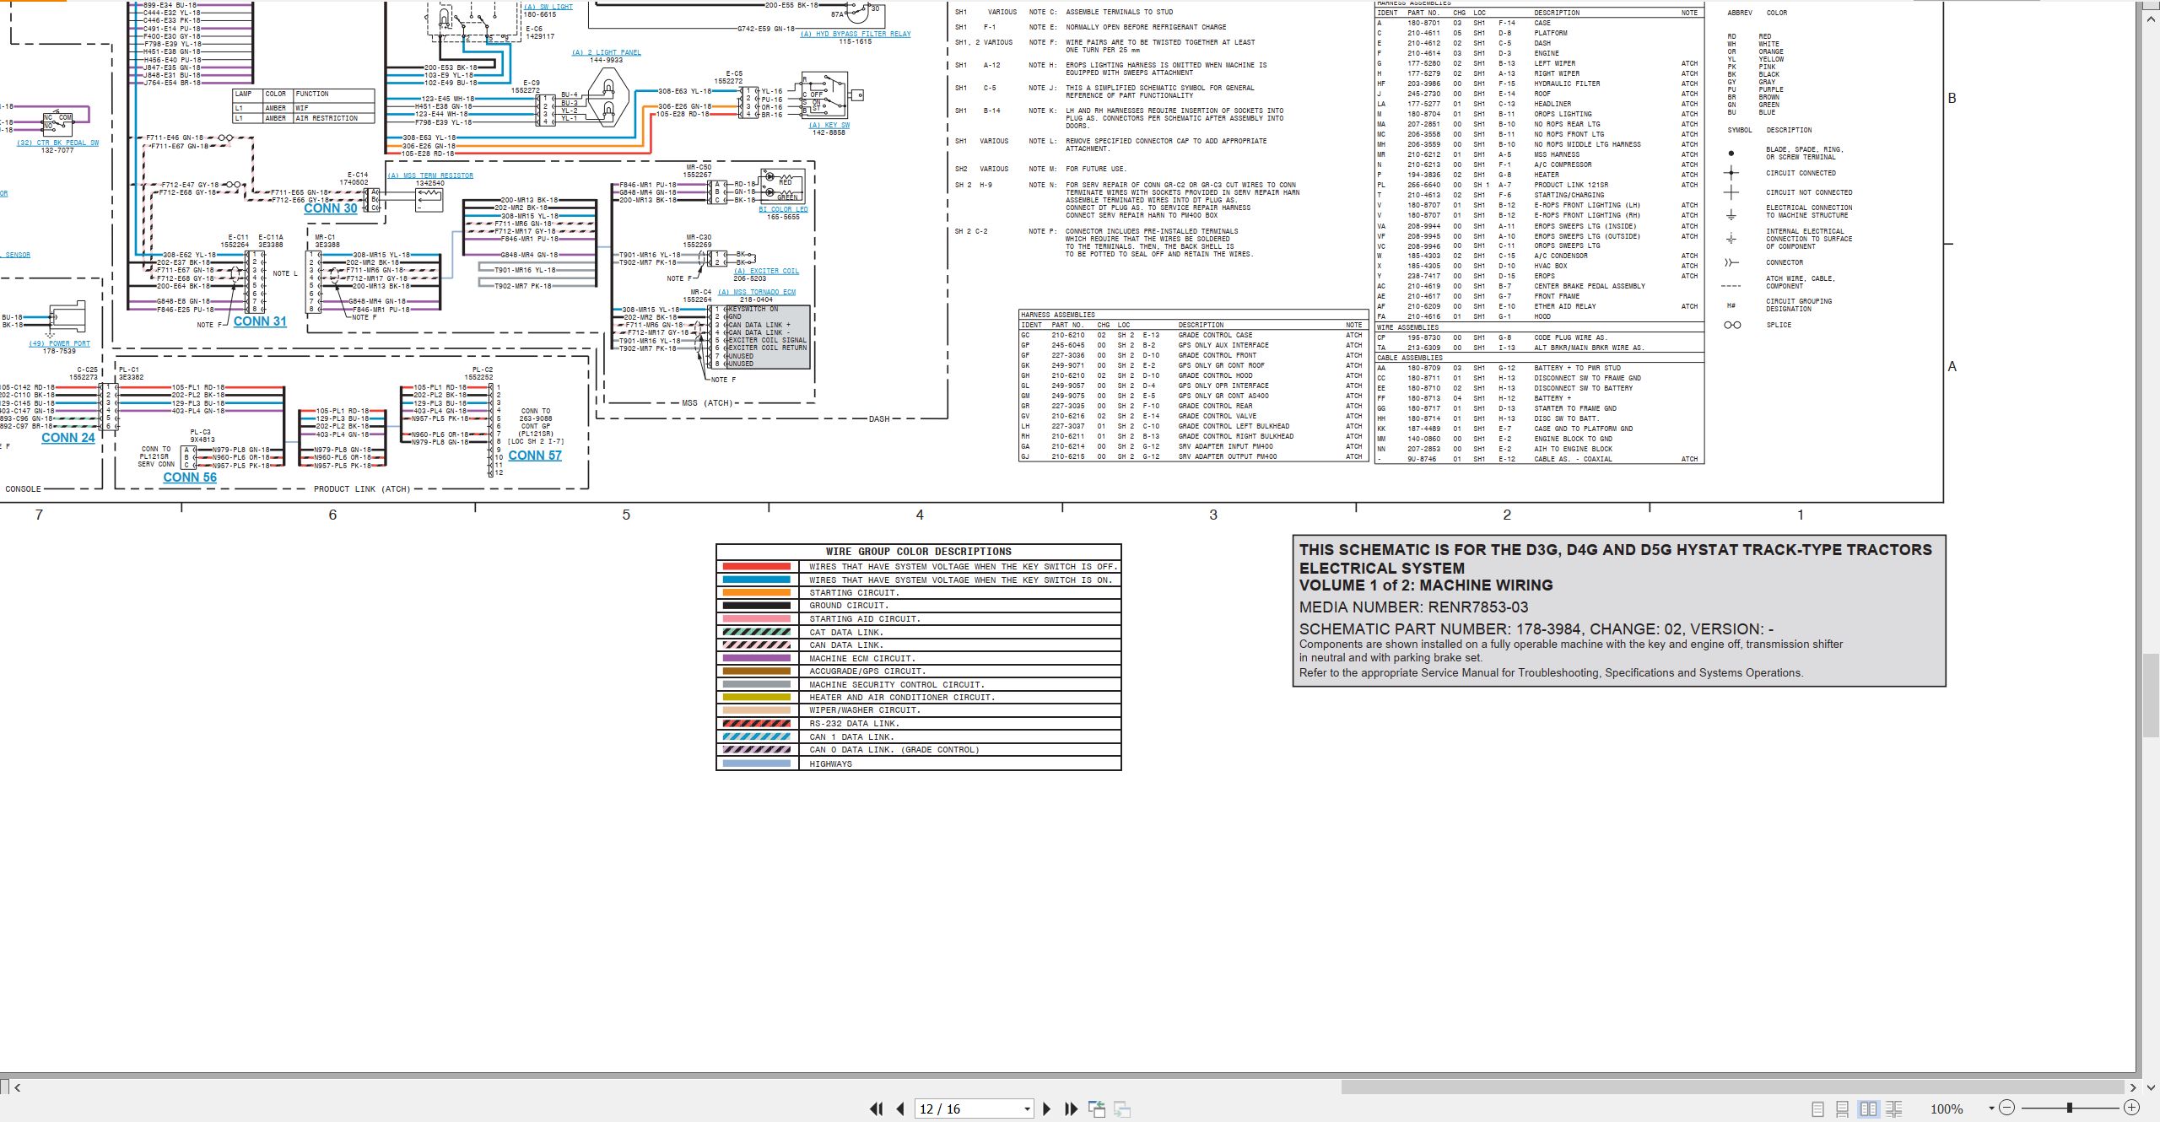Click the horizontal scrollbar thumb
Screen dimensions: 2160x1122
coord(1733,1087)
